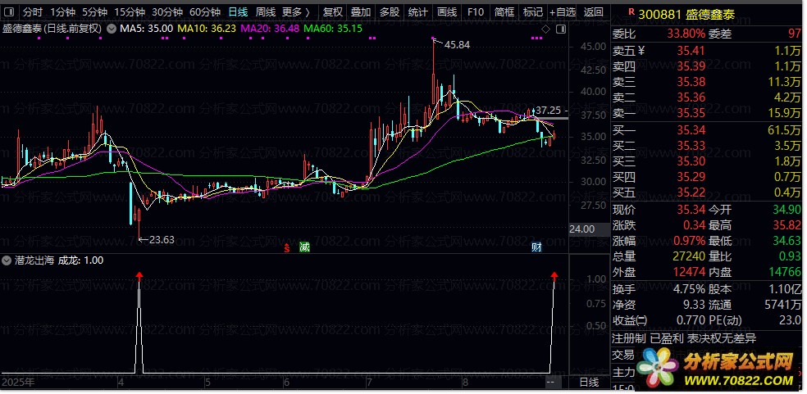Image resolution: width=807 pixels, height=394 pixels.
Task: Click the red S marker under the chart
Action: pyautogui.click(x=287, y=248)
